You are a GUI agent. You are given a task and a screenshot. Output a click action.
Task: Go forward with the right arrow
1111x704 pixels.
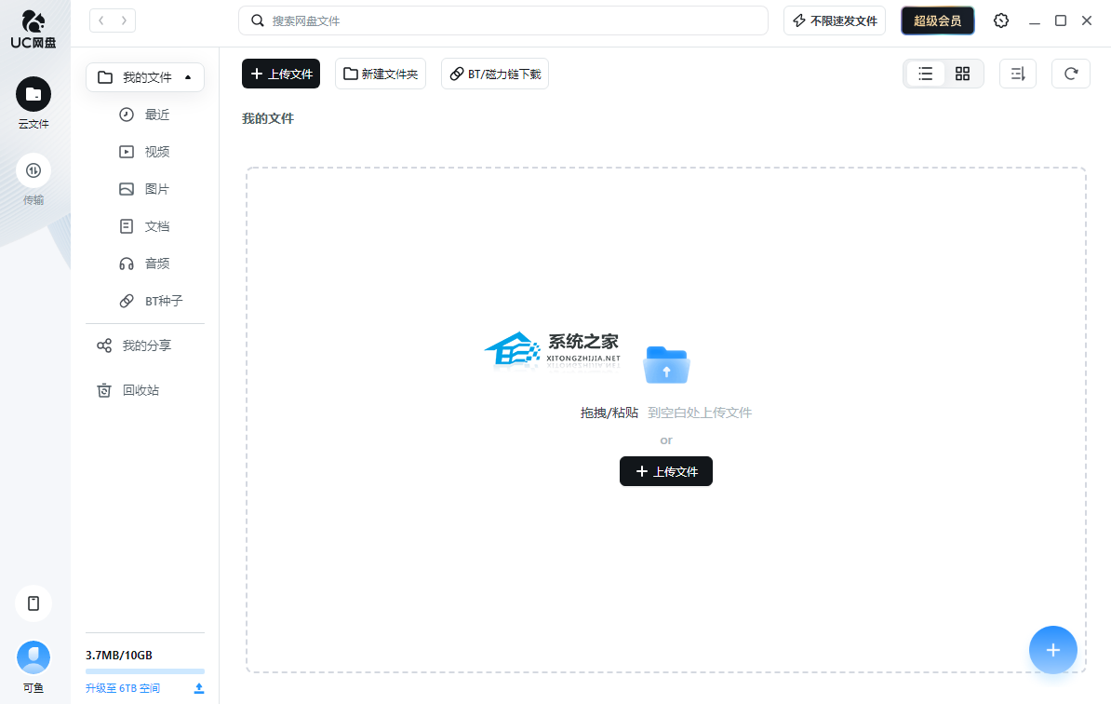pos(124,20)
